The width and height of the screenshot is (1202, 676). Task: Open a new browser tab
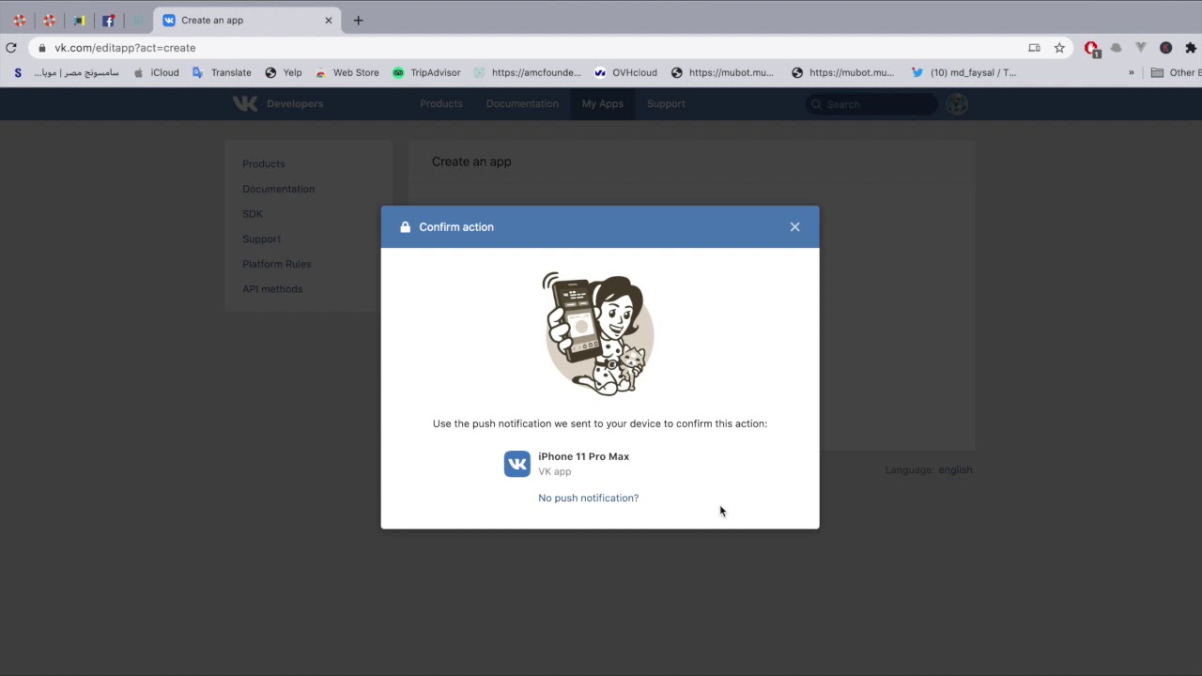tap(358, 20)
